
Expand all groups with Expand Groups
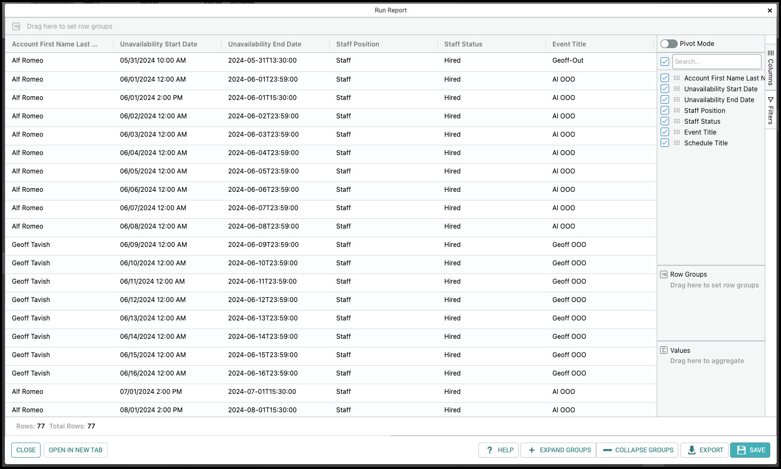point(558,450)
